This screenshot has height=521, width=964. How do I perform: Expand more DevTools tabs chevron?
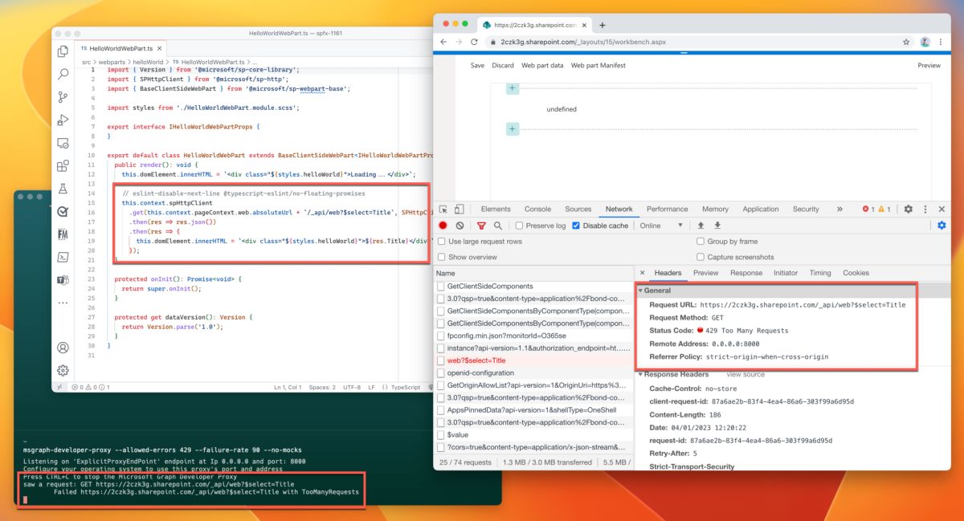(839, 209)
